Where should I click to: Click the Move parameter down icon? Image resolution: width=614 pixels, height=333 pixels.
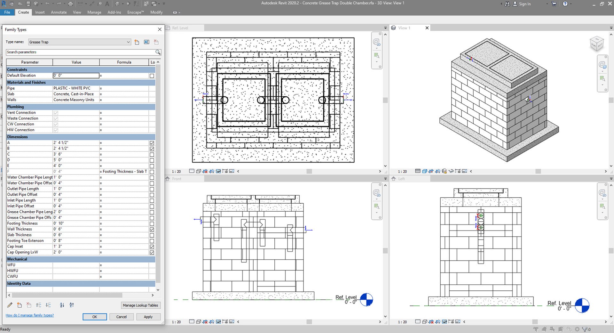coord(48,305)
